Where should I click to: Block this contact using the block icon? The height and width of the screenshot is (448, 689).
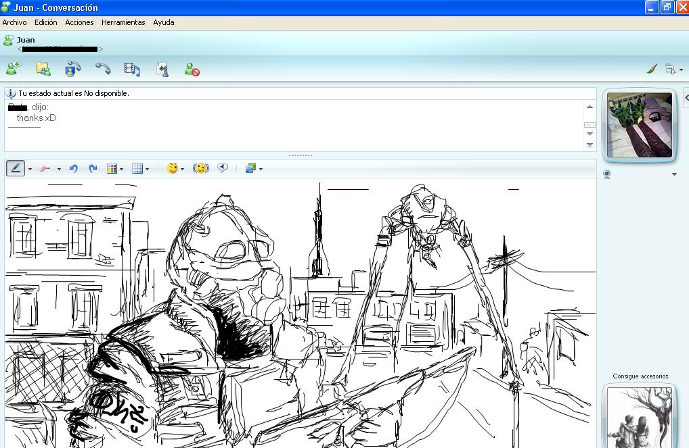click(192, 69)
